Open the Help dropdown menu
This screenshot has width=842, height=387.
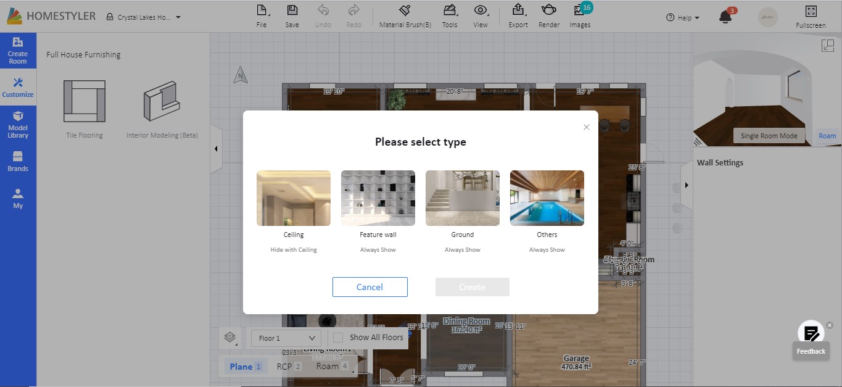click(683, 18)
